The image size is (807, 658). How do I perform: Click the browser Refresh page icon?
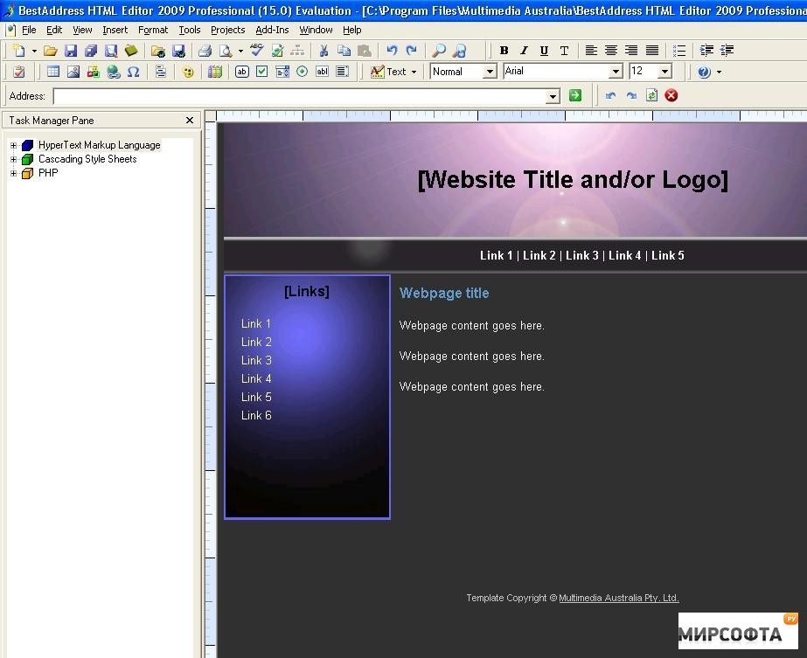pyautogui.click(x=651, y=95)
